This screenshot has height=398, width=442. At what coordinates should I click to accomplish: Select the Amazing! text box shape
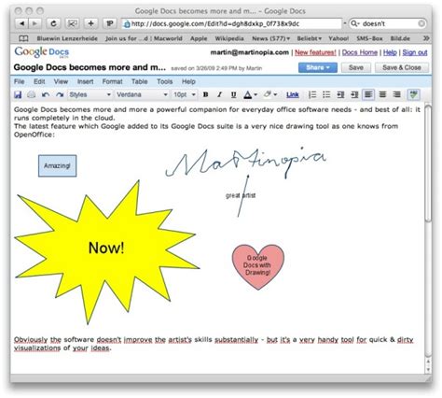tap(58, 165)
